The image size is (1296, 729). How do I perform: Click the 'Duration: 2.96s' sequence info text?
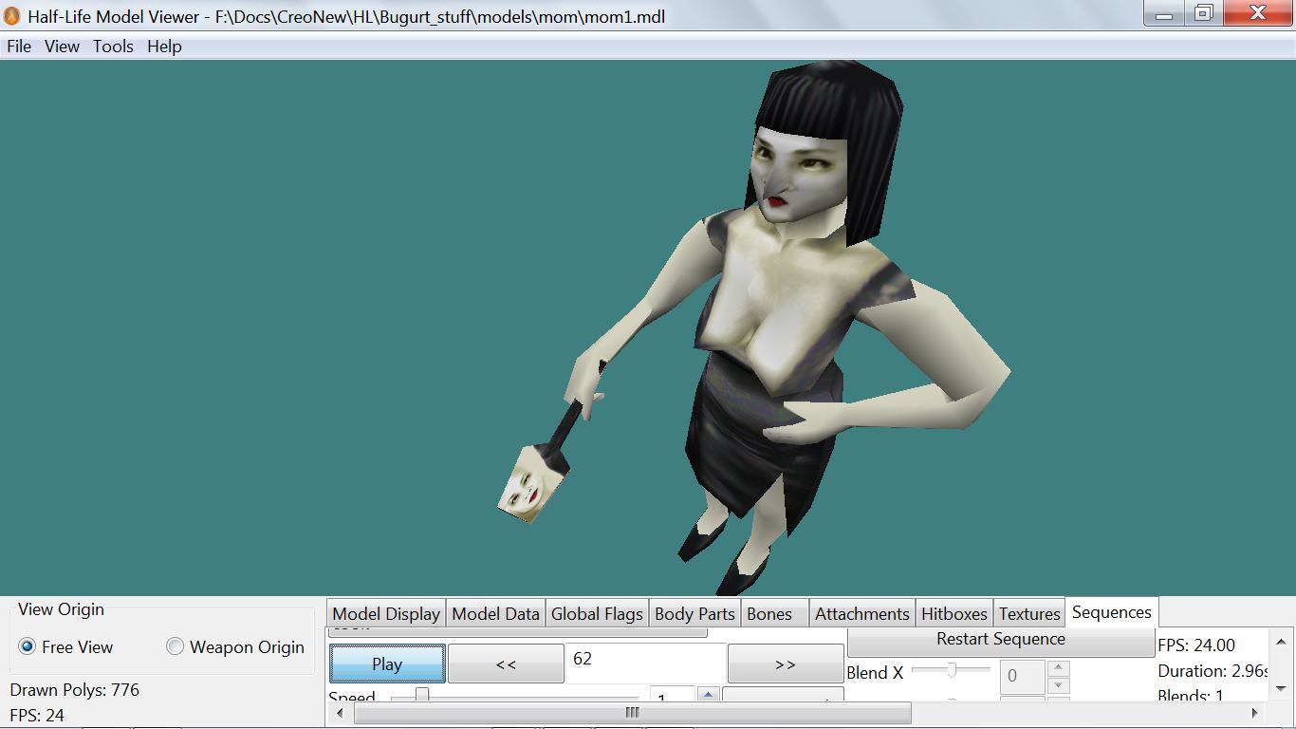[x=1213, y=671]
